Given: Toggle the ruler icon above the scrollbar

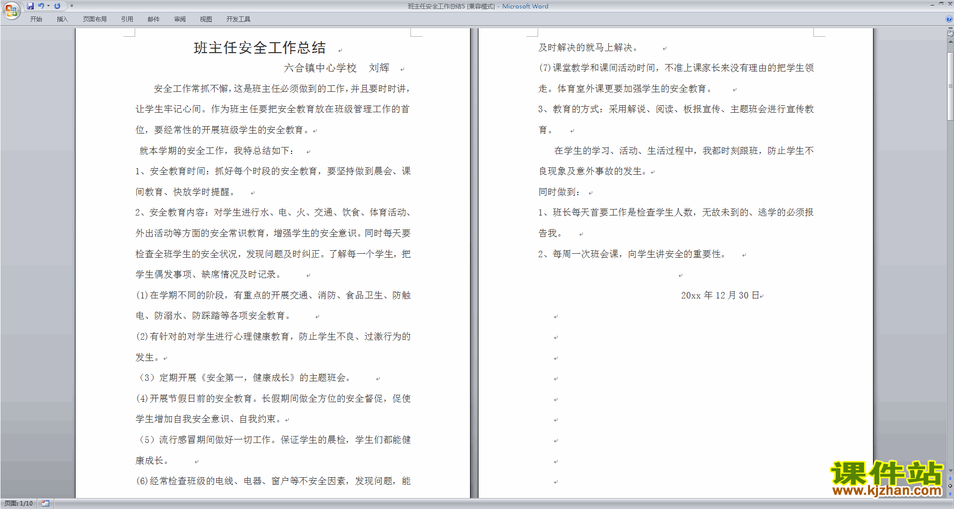Looking at the screenshot, I should 951,34.
